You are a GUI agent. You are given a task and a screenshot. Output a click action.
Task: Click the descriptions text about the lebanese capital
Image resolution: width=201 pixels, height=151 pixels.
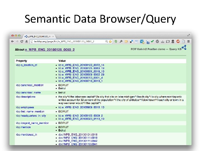pos(121,100)
